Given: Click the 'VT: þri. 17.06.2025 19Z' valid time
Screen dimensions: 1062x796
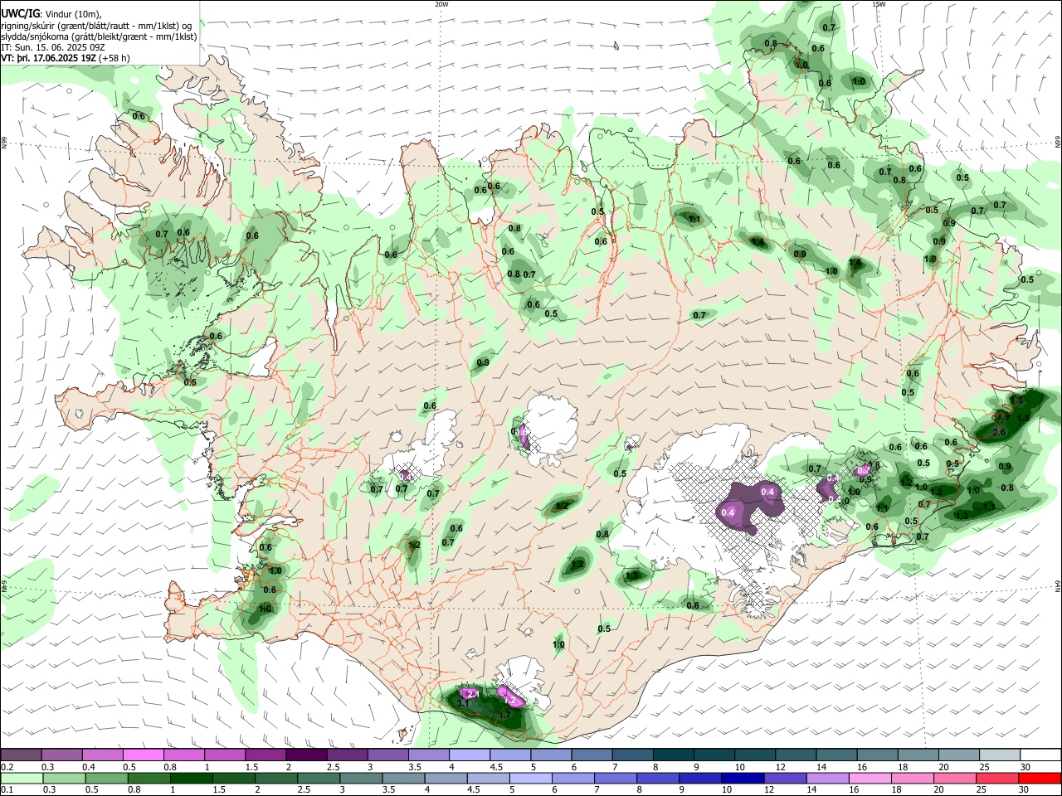Looking at the screenshot, I should coord(48,58).
